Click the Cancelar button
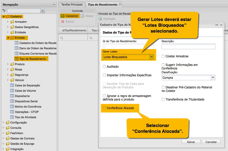 [x=211, y=142]
